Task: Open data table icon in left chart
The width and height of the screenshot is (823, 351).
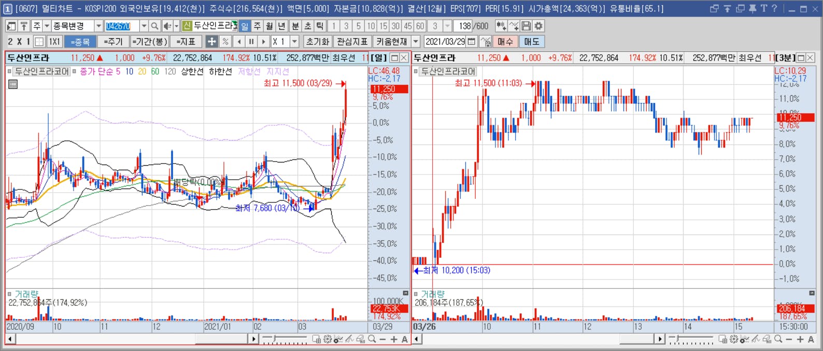Action: pyautogui.click(x=13, y=84)
